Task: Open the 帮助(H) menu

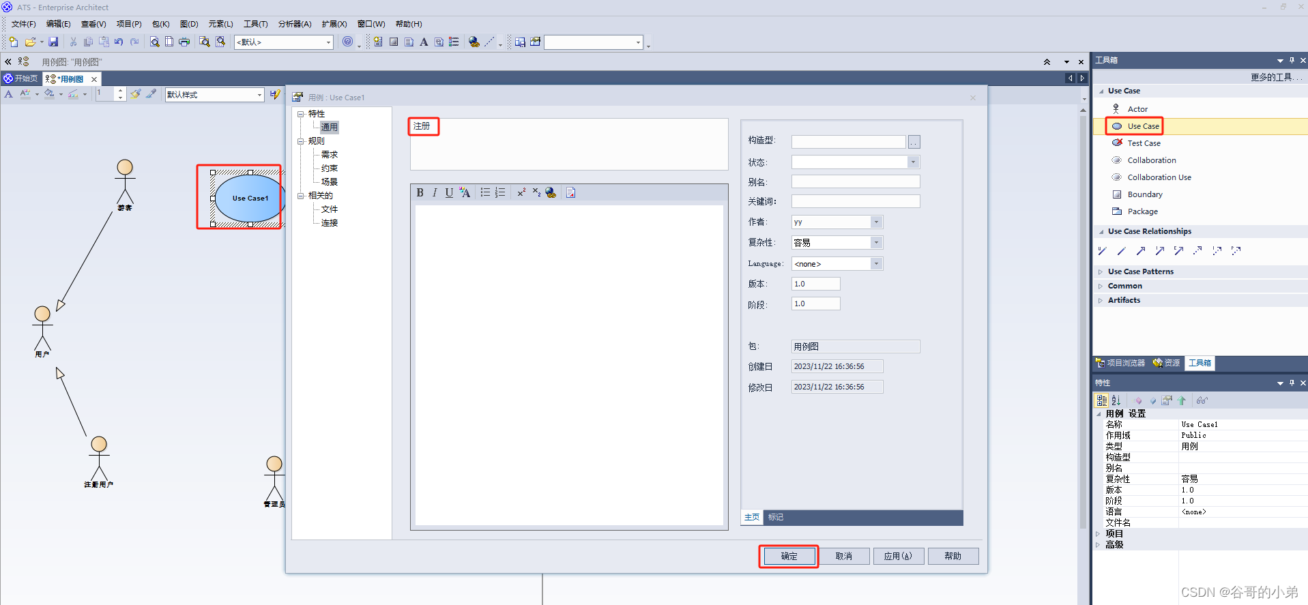Action: click(x=409, y=24)
